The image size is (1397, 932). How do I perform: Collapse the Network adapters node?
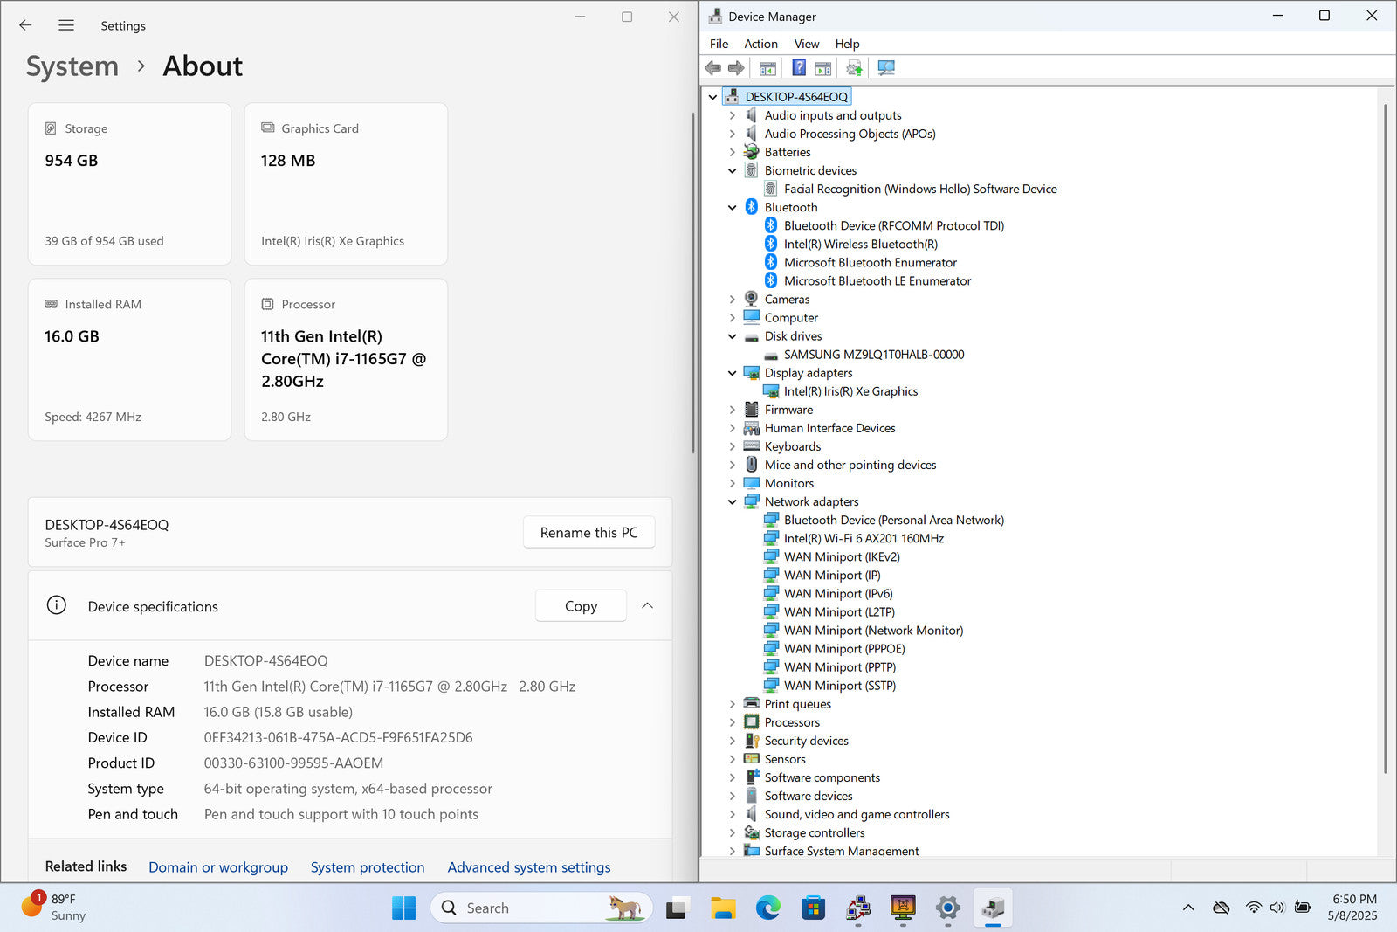[x=733, y=502]
